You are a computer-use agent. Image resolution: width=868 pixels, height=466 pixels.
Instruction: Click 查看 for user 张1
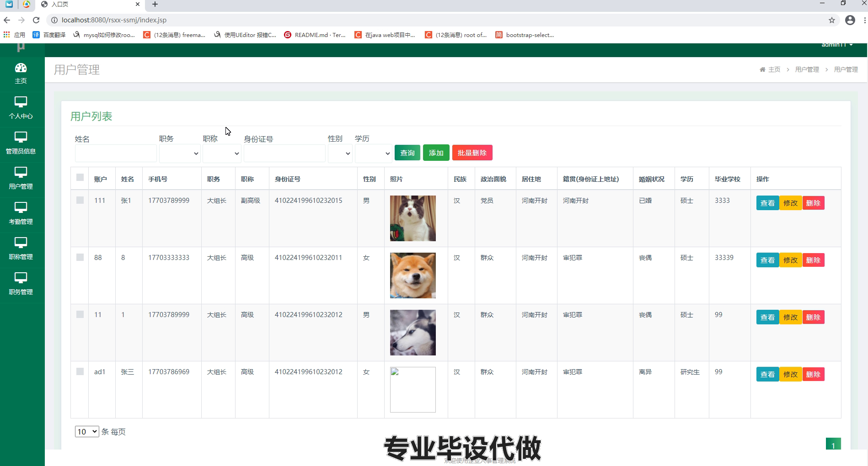click(767, 203)
